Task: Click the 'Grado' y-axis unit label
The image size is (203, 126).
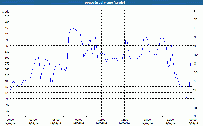Action: coord(6,12)
